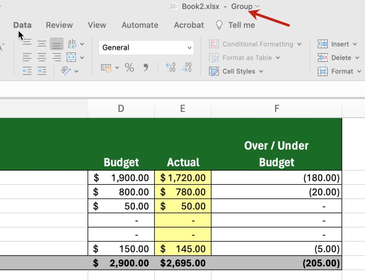The image size is (365, 280).
Task: Click the Merge & Center icon
Action: (71, 57)
